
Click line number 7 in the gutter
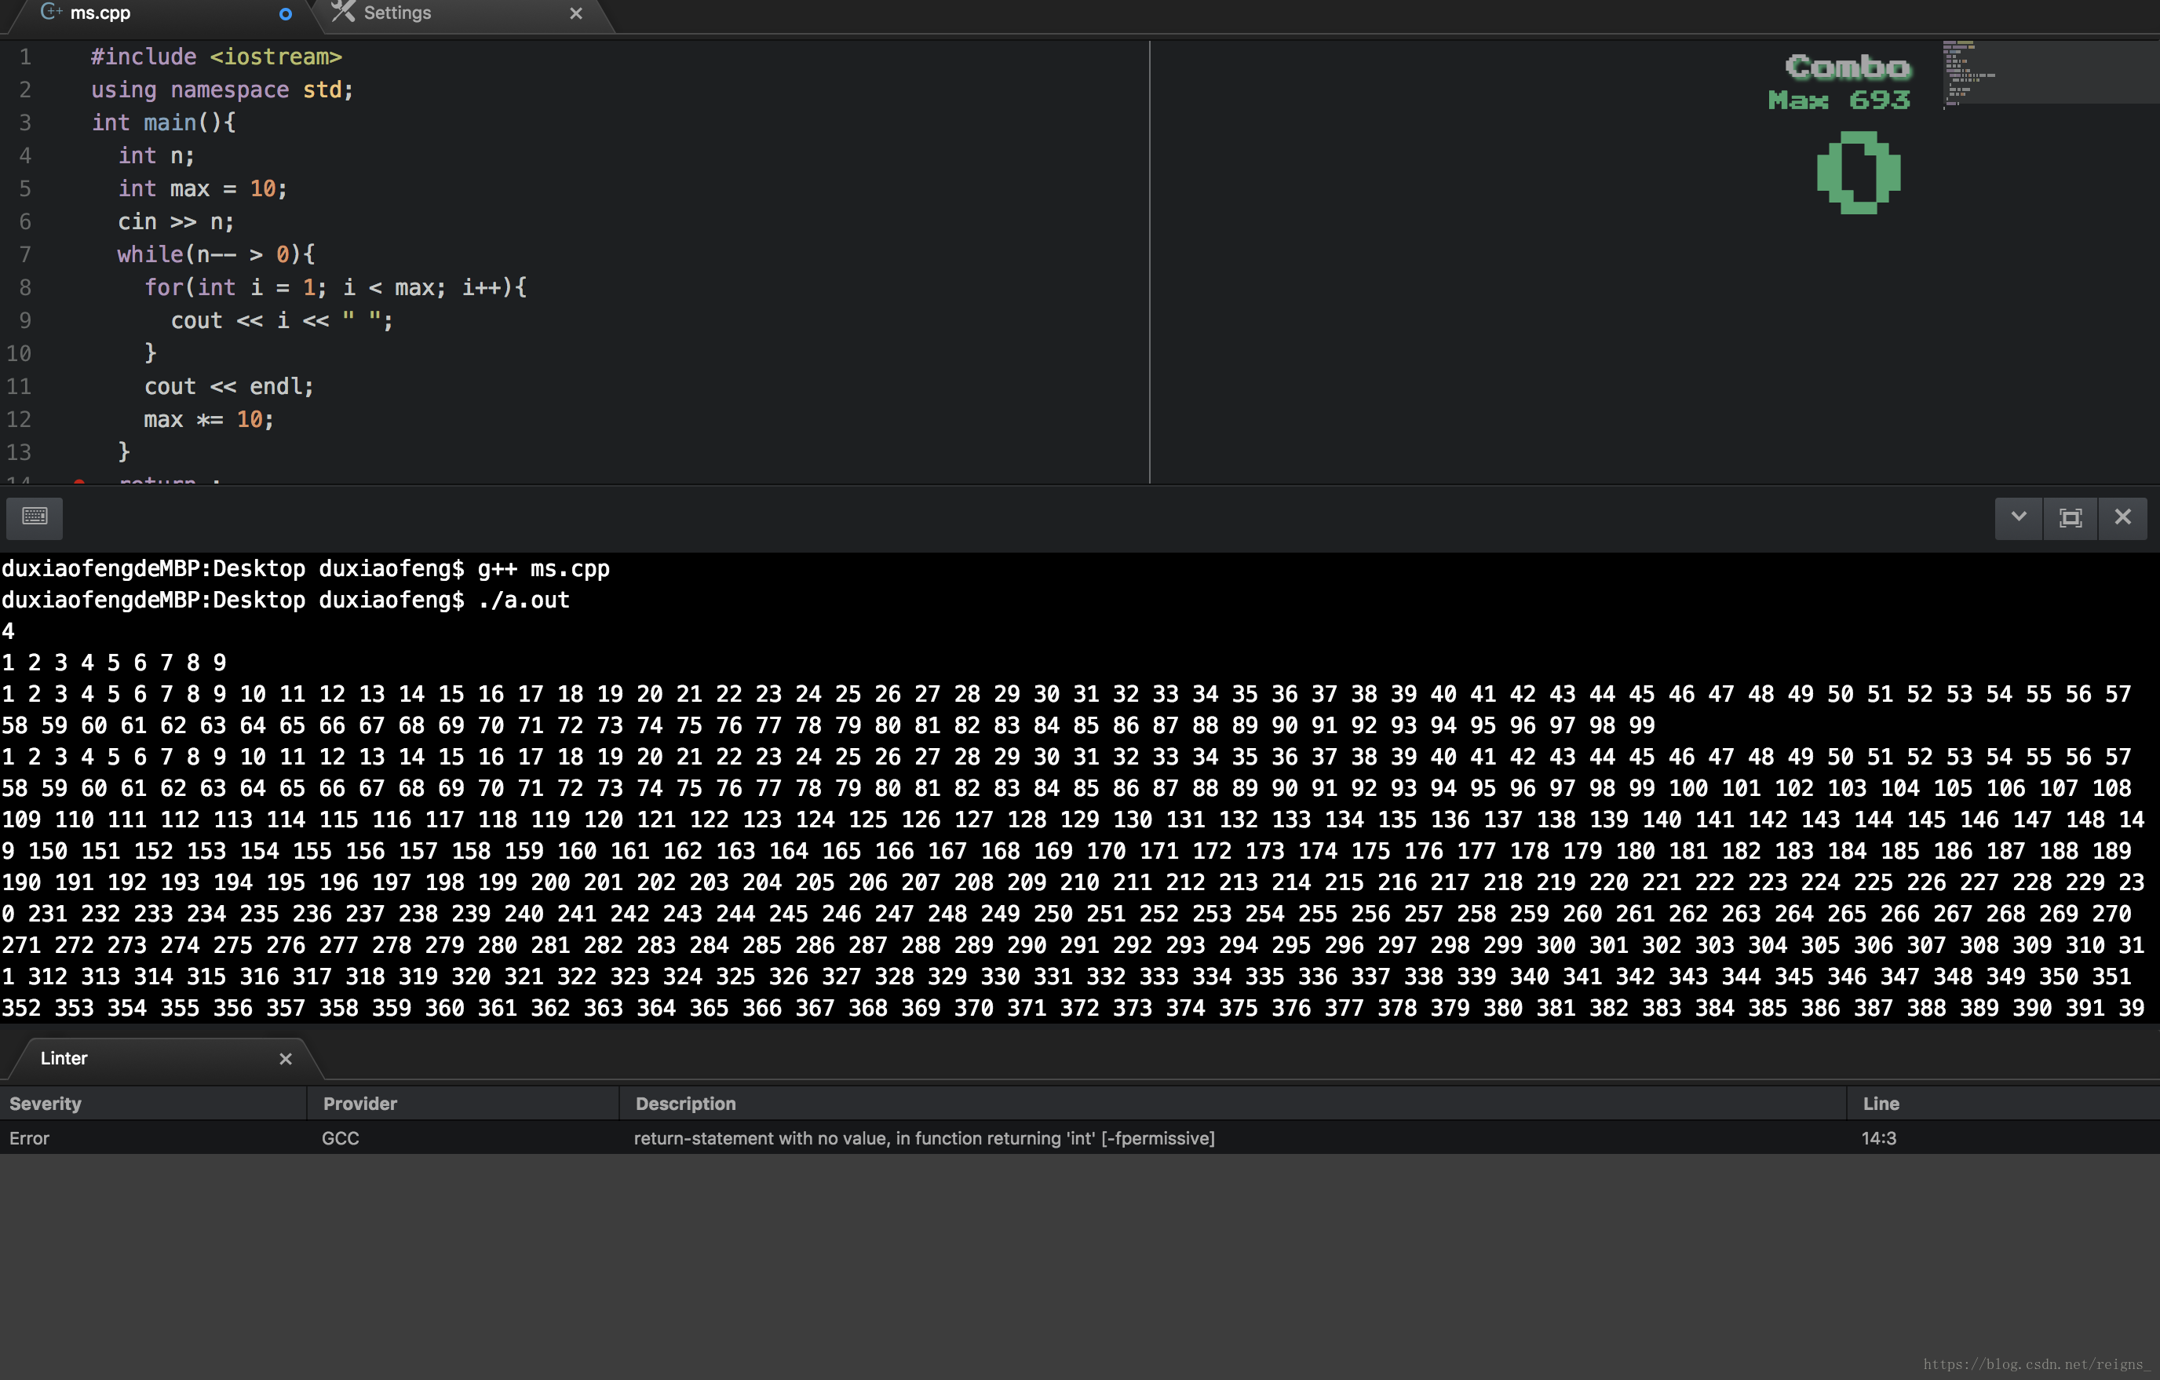tap(25, 255)
